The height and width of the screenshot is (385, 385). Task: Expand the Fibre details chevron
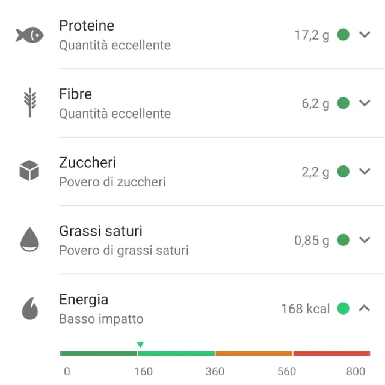pyautogui.click(x=365, y=103)
